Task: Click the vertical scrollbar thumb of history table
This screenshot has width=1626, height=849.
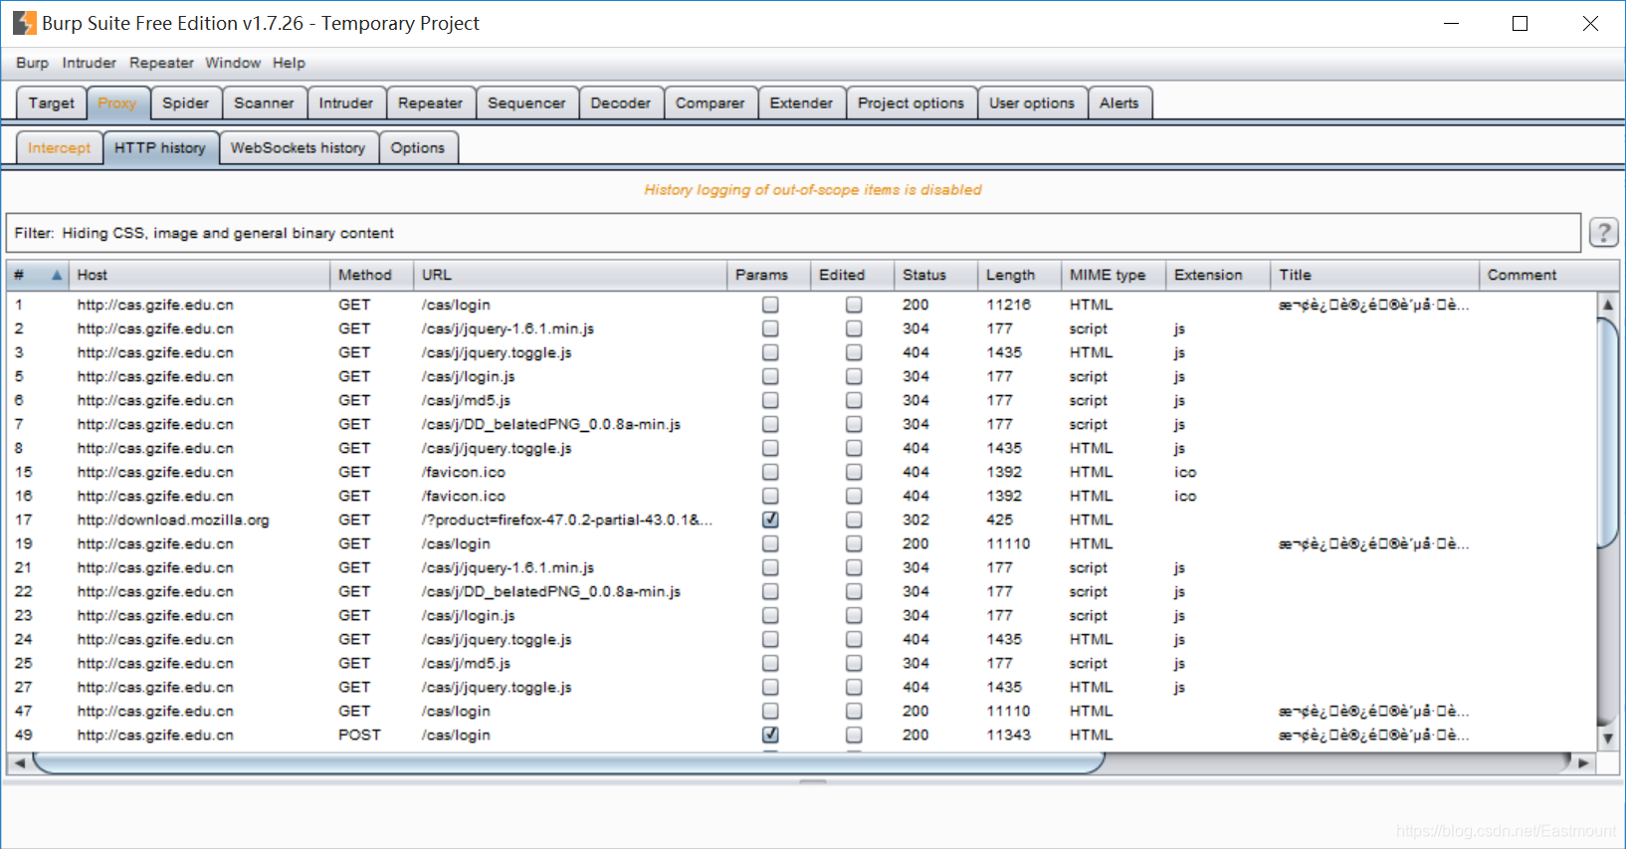Action: (x=1607, y=432)
